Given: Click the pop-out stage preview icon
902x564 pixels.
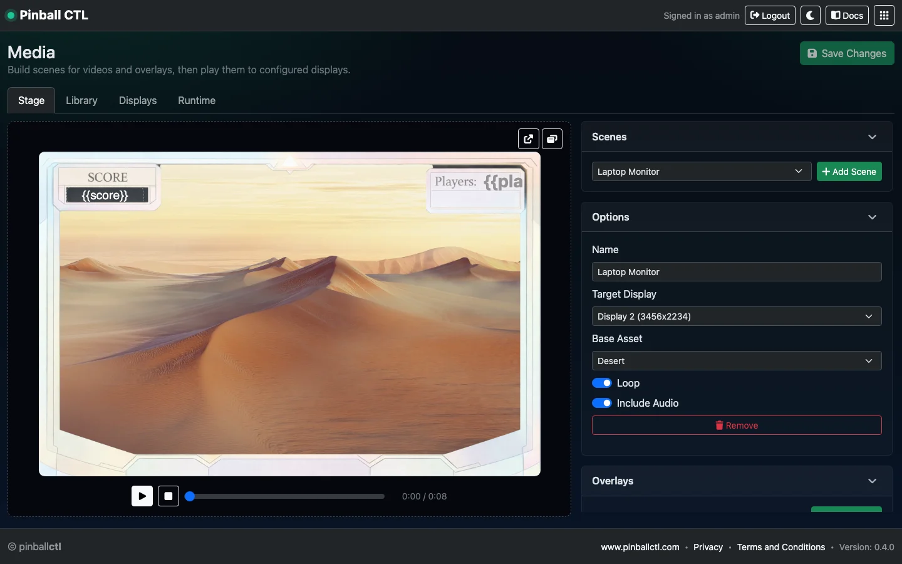Looking at the screenshot, I should click(x=528, y=139).
